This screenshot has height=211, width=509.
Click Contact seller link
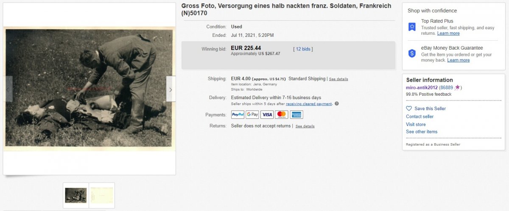click(420, 117)
